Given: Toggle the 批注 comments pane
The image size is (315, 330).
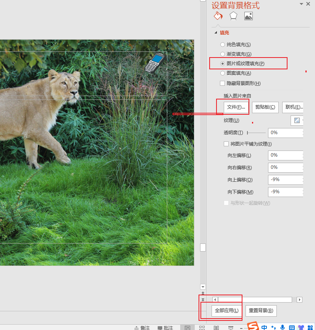Looking at the screenshot, I should (x=165, y=328).
